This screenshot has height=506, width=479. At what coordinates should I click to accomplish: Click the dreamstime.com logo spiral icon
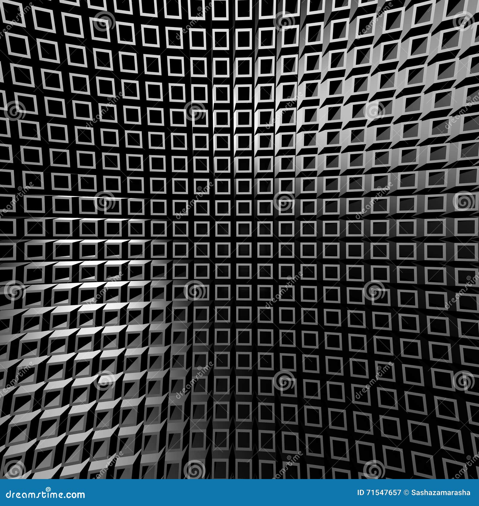pos(48,489)
